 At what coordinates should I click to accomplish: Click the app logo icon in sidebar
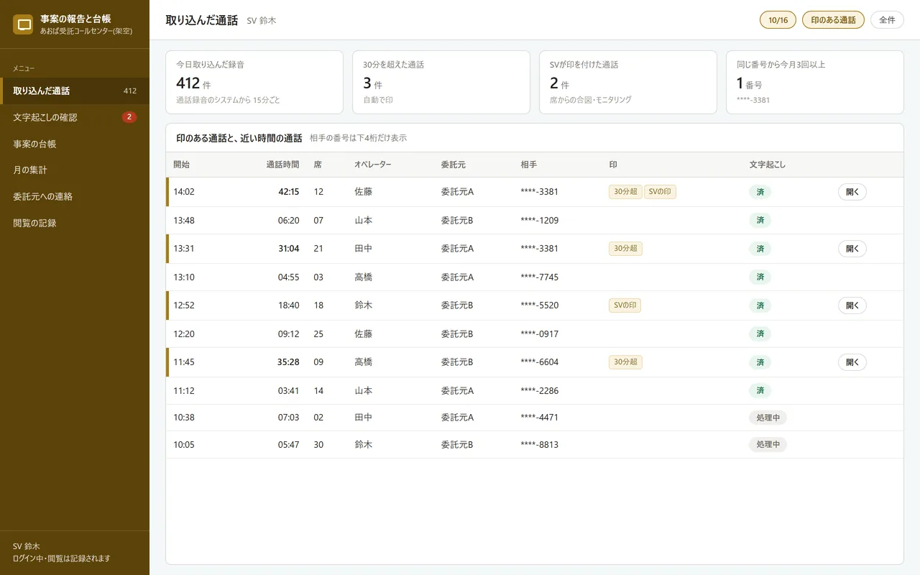tap(24, 24)
